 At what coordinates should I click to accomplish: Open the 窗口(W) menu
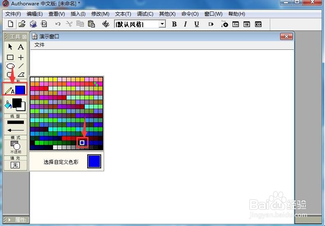[x=213, y=14]
